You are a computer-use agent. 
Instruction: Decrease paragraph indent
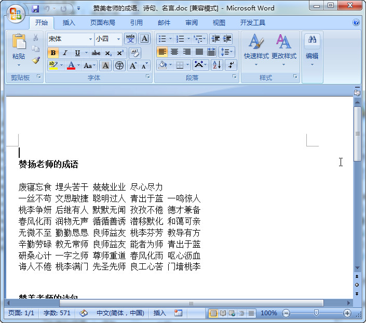pyautogui.click(x=215, y=38)
